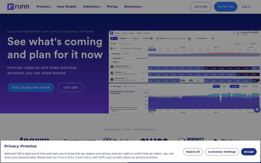Open Customize Settings for cookies
Image resolution: width=261 pixels, height=163 pixels.
click(x=222, y=152)
